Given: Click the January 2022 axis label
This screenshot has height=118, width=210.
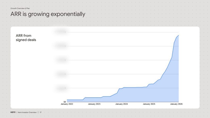Looking at the screenshot, I should click(x=67, y=104).
